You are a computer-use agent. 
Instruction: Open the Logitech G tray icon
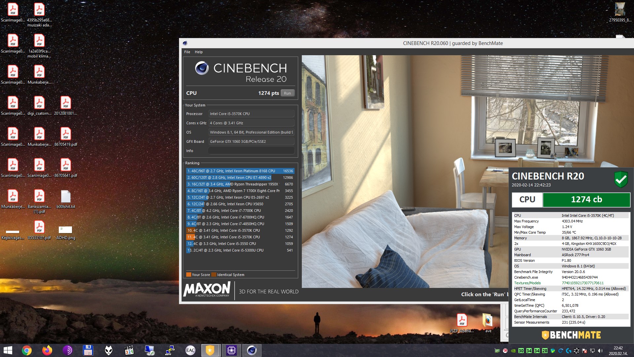click(569, 351)
